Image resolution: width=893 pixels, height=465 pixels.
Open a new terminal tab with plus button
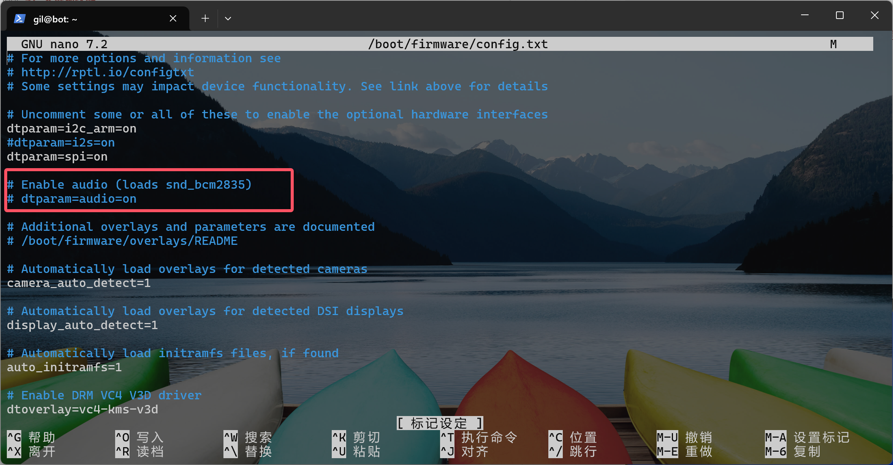[205, 18]
